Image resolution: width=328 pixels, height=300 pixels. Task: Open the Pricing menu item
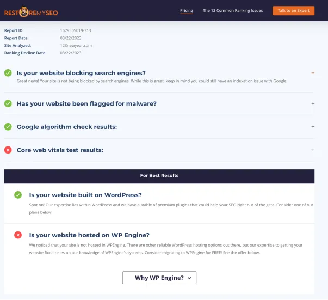187,10
